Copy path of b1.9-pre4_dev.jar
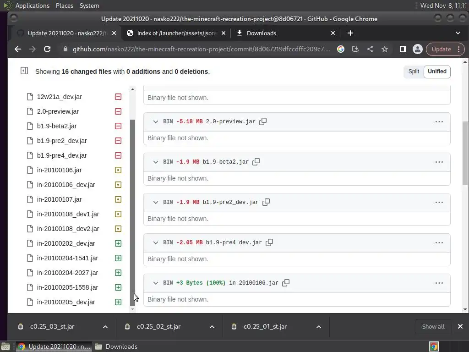The image size is (469, 352). click(x=269, y=242)
